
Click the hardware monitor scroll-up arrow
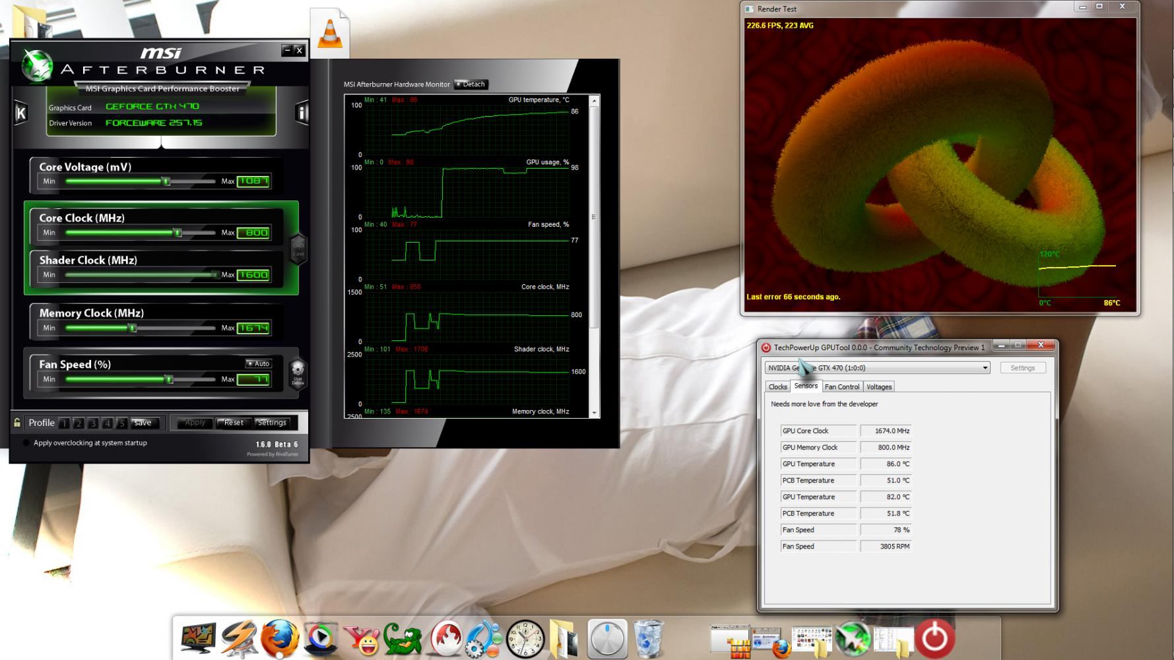pos(595,101)
